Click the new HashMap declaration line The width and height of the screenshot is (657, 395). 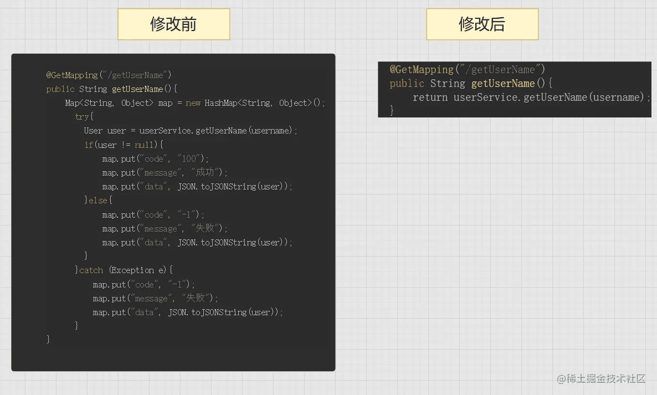tap(195, 103)
